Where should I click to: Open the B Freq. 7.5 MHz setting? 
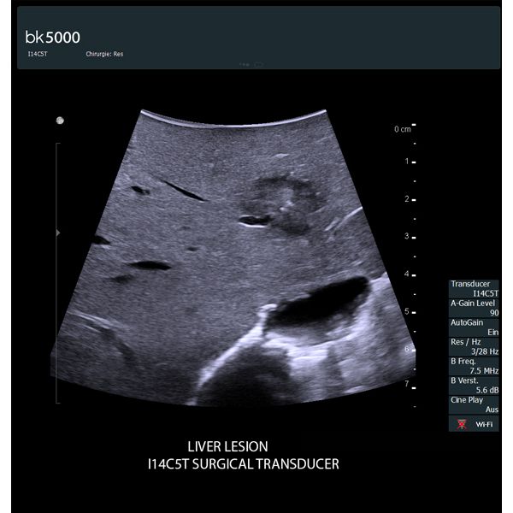474,366
